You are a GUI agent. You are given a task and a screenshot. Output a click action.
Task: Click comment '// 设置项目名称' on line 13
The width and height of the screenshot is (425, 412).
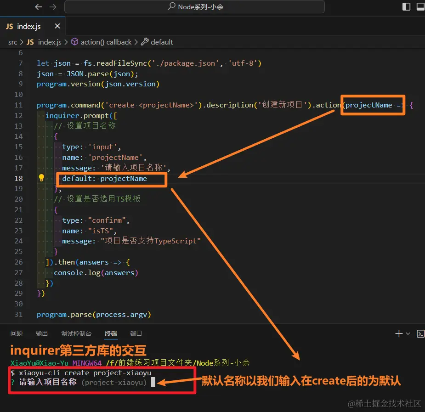click(x=85, y=126)
